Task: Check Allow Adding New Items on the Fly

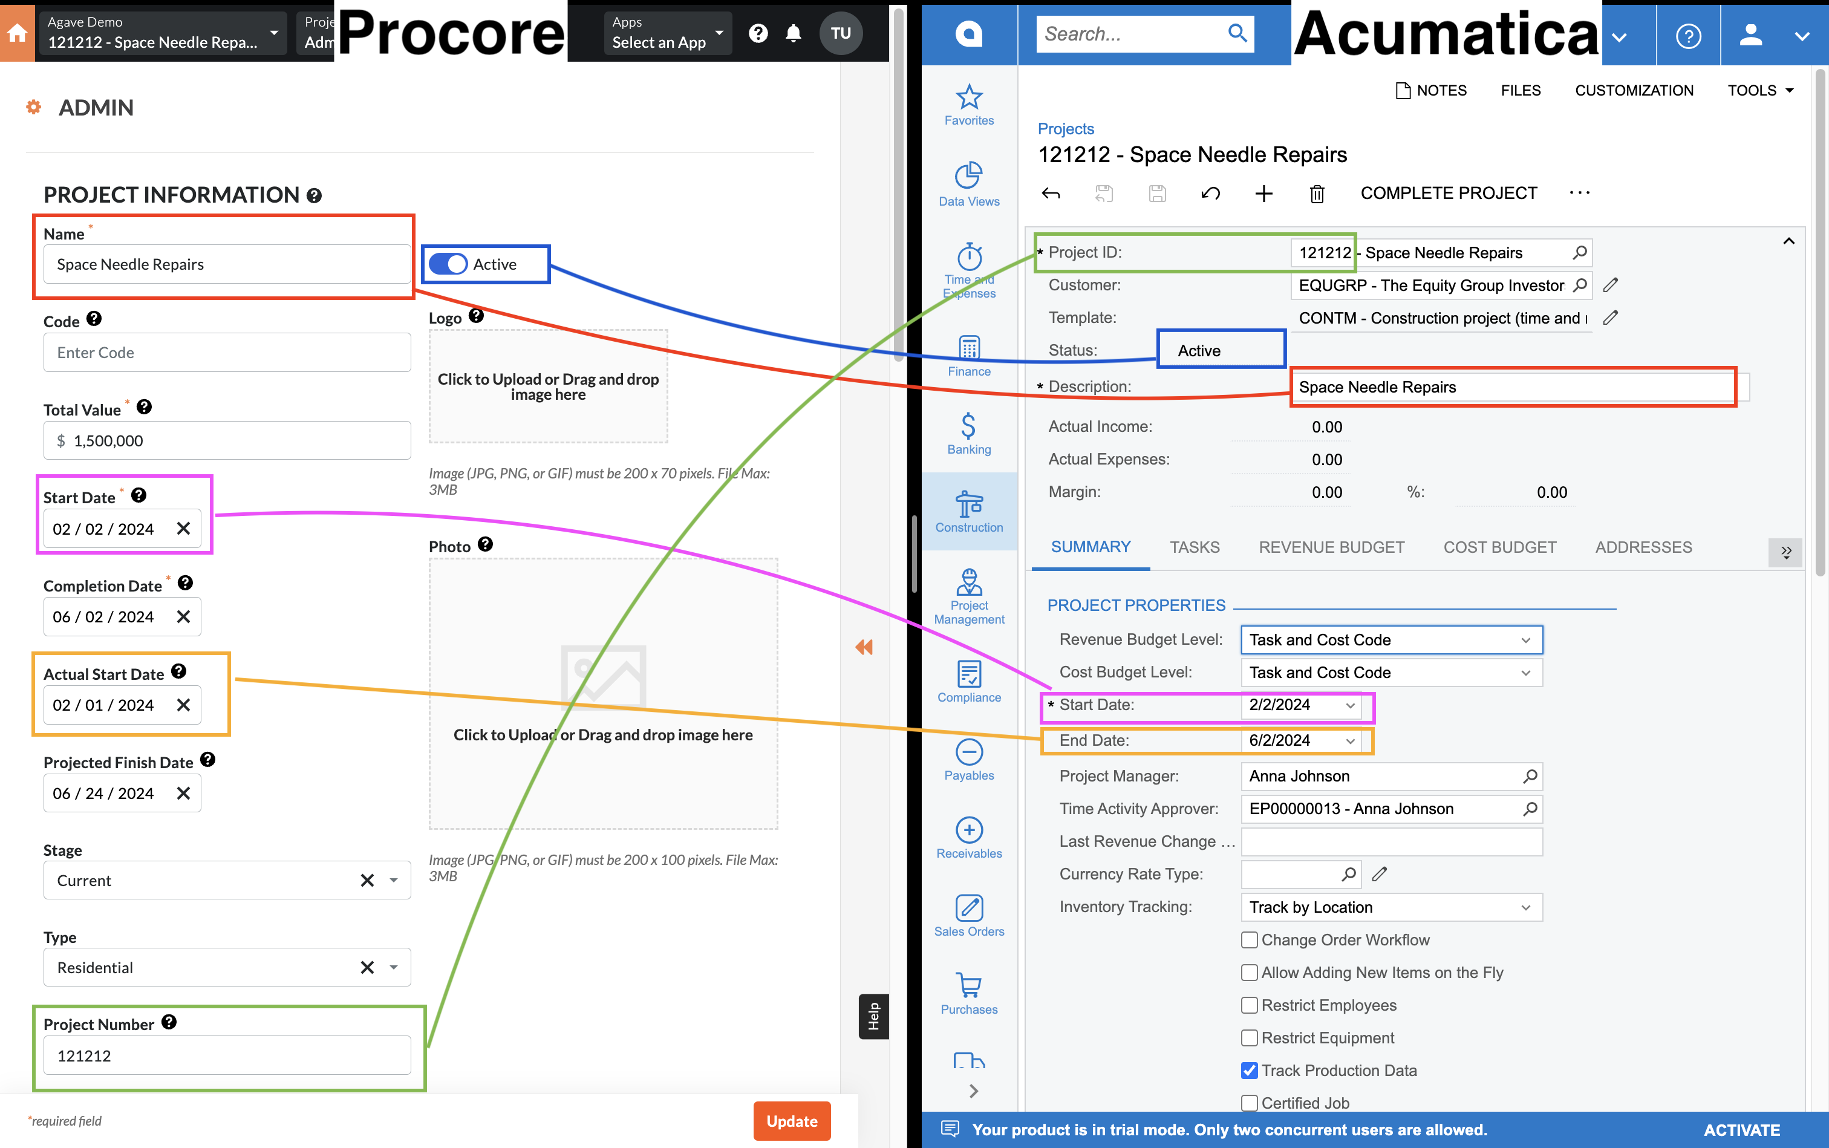Action: (x=1249, y=973)
